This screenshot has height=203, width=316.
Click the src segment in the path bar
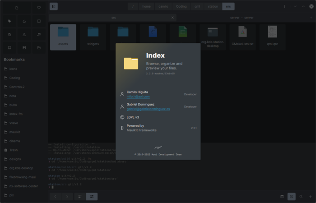point(228,6)
